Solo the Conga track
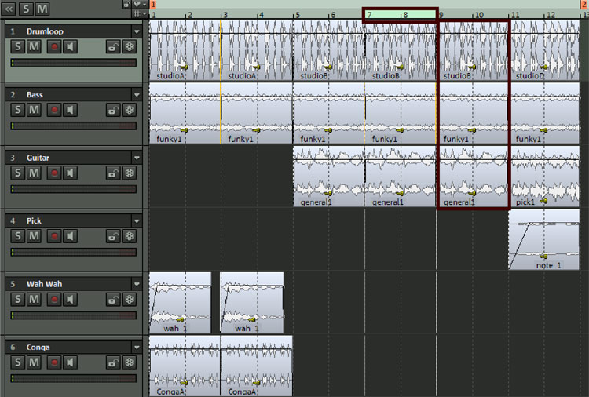Viewport: 589px width, 397px height. pyautogui.click(x=17, y=362)
